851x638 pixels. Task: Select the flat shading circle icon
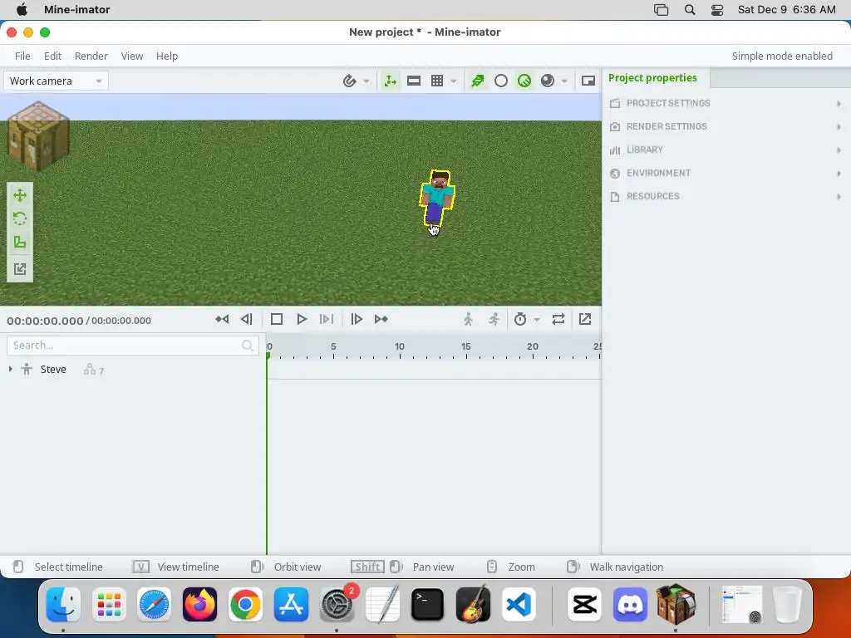[x=501, y=81]
